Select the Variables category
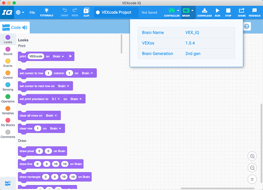Screen dimensions: 263x190 click(8, 110)
